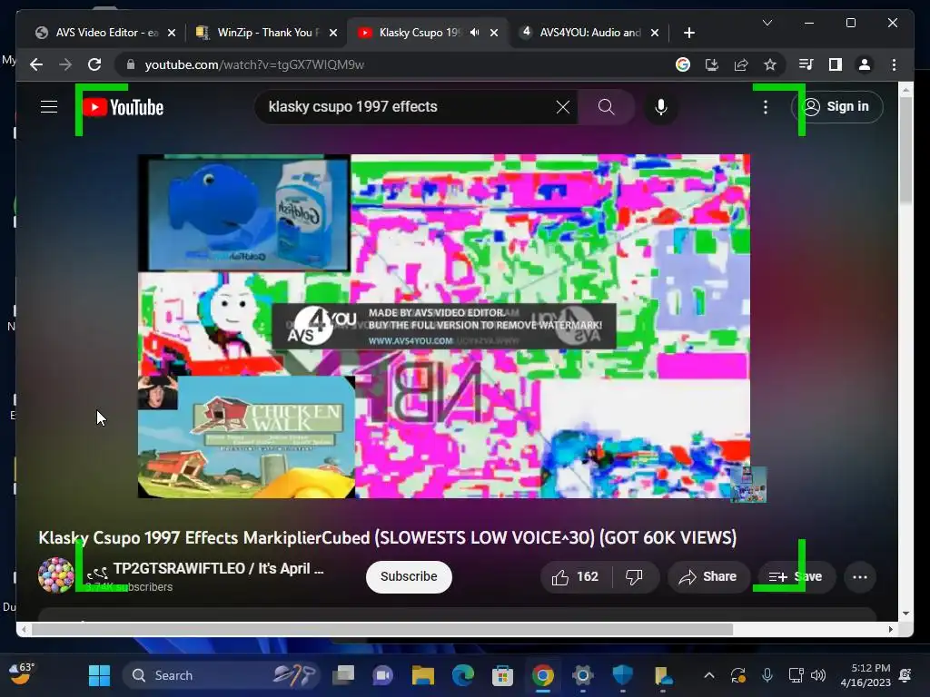
Task: View site info via padlock icon
Action: click(131, 64)
